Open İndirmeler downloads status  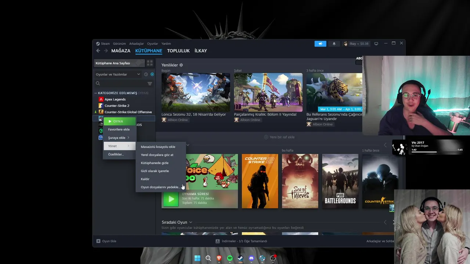(x=241, y=241)
